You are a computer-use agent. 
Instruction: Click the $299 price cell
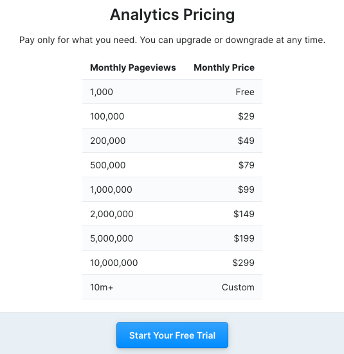pyautogui.click(x=223, y=263)
